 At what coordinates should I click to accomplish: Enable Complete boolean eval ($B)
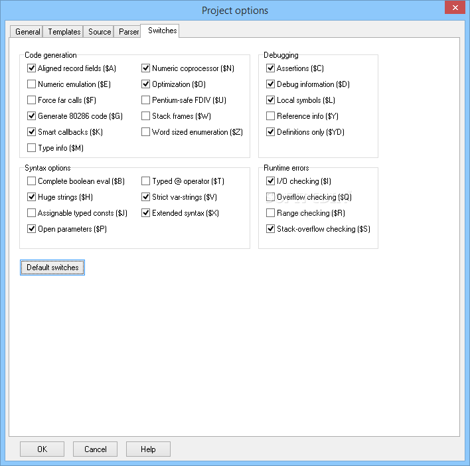[31, 181]
